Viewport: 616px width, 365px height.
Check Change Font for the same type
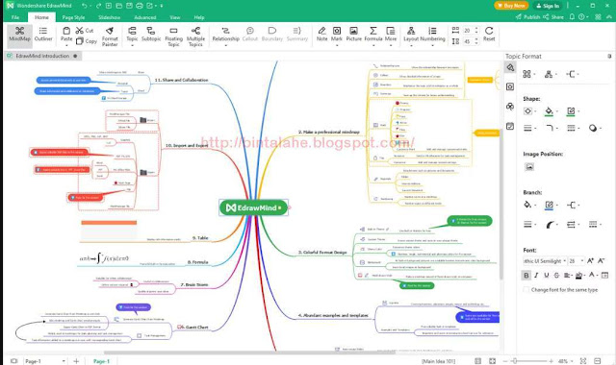click(526, 290)
